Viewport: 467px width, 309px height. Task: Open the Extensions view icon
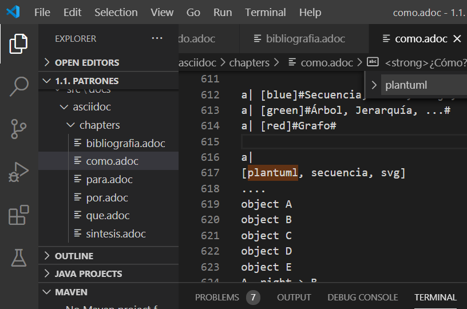(x=18, y=215)
